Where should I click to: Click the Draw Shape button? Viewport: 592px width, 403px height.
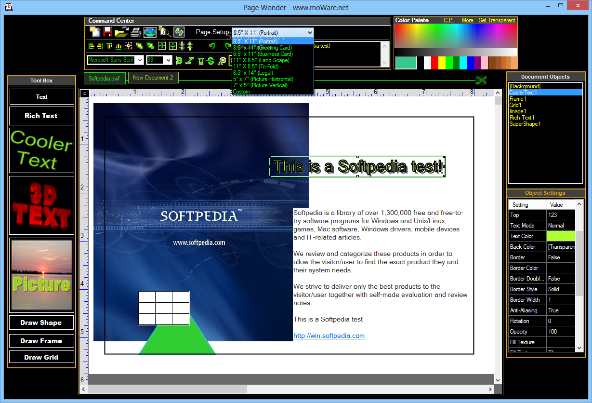42,322
